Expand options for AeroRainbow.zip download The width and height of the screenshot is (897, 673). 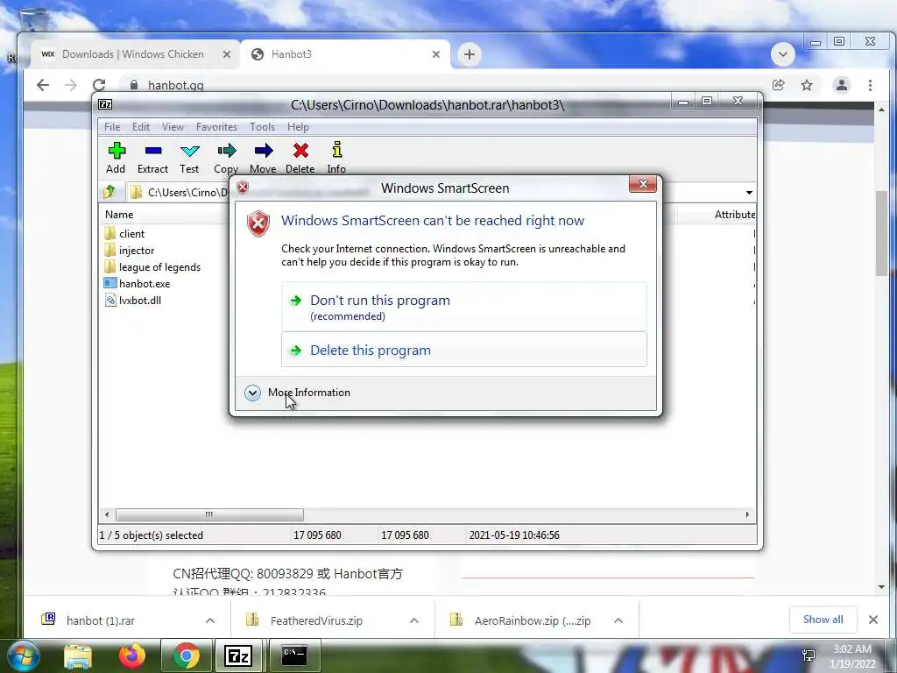(618, 620)
